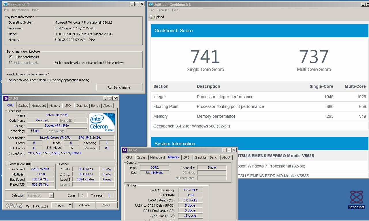Open Help menu in Geekbench 3 launcher
Image resolution: width=369 pixels, height=221 pixels.
pyautogui.click(x=35, y=10)
